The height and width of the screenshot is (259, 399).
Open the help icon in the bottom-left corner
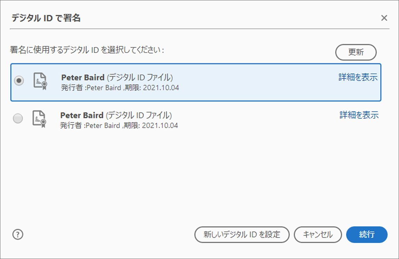click(18, 234)
